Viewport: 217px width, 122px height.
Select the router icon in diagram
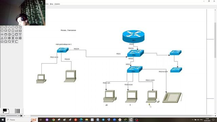[x=133, y=36]
